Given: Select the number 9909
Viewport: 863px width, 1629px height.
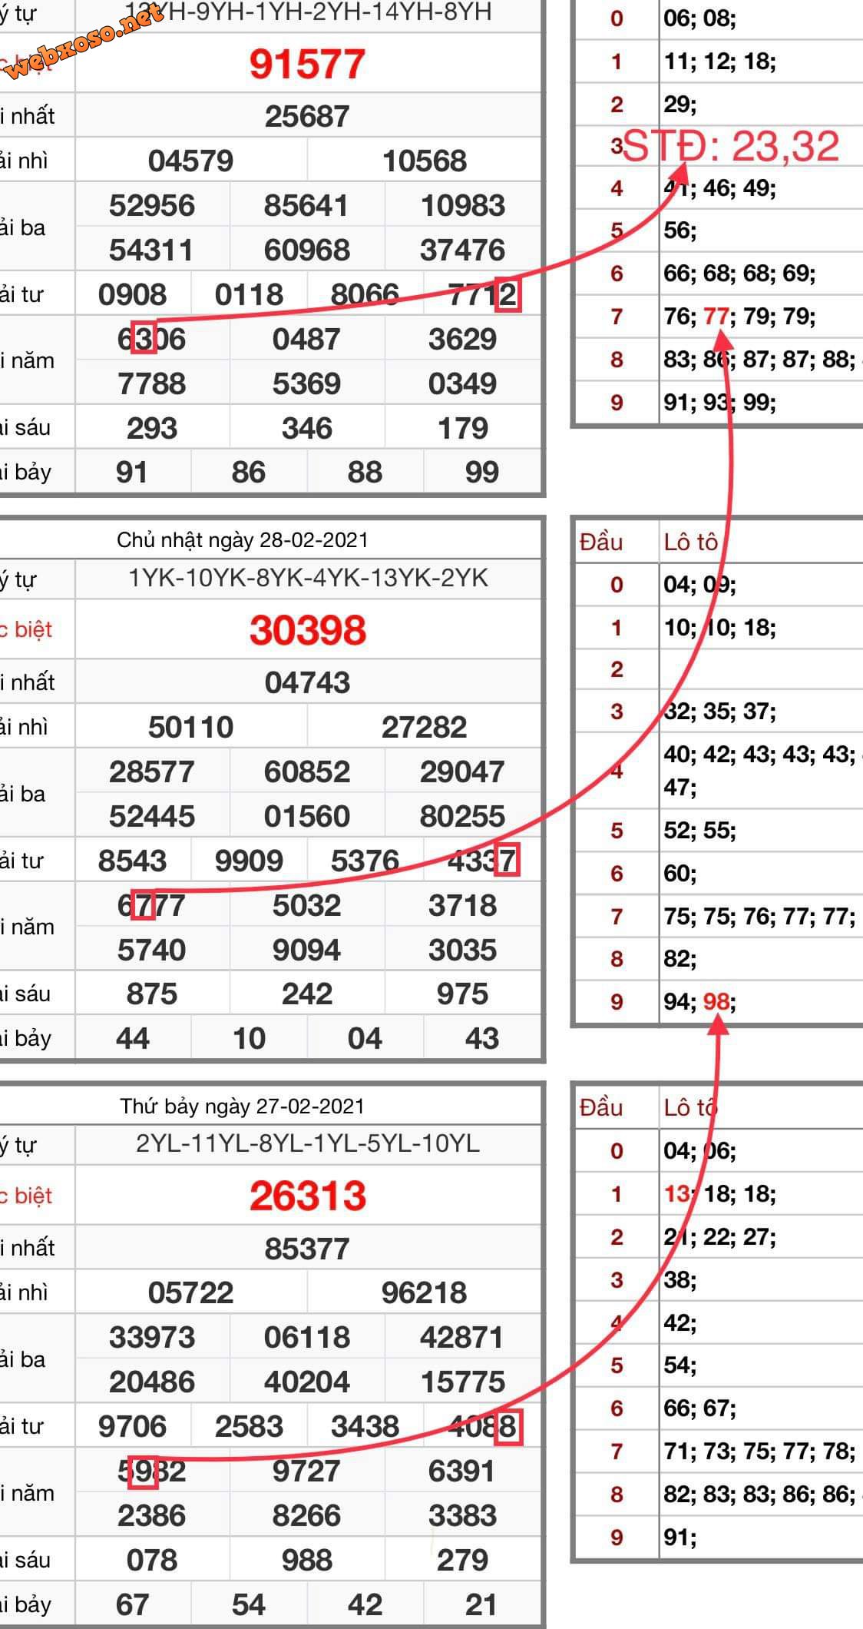Looking at the screenshot, I should (x=249, y=861).
